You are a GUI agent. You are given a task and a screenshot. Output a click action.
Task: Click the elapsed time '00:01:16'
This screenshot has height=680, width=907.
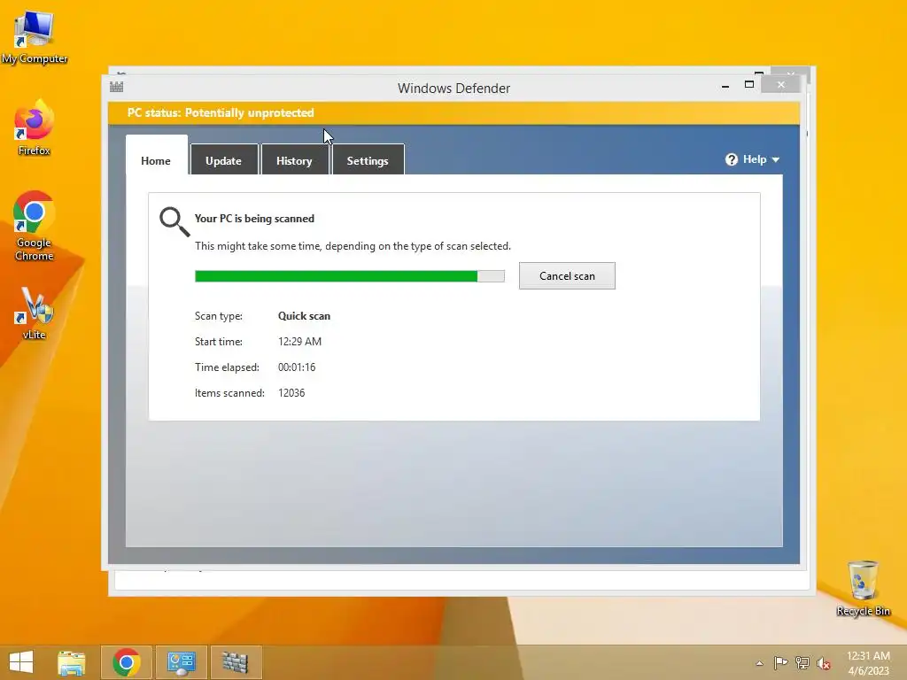[297, 367]
